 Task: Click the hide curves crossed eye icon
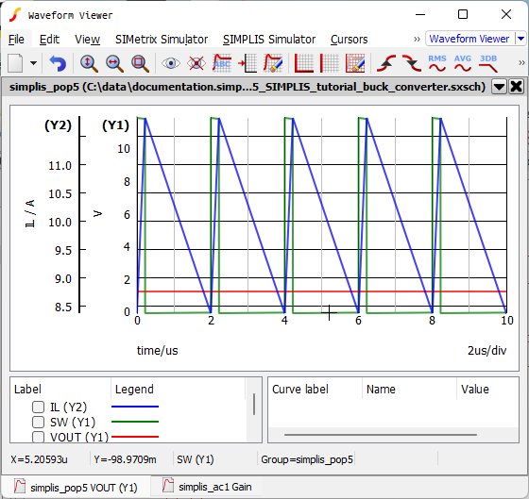click(x=196, y=63)
